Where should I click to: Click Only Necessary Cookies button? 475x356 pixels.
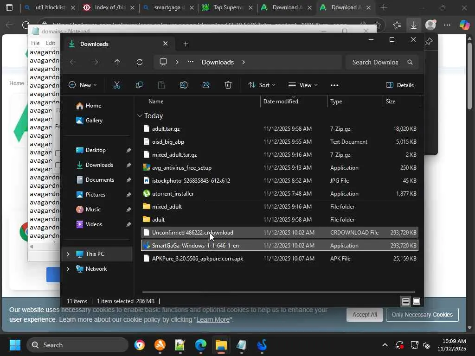pyautogui.click(x=422, y=315)
